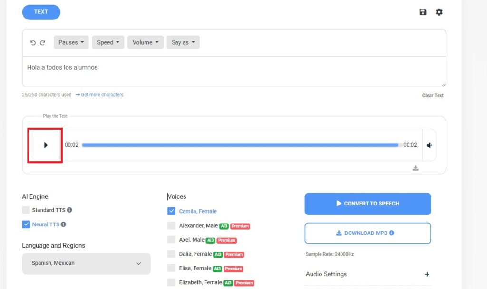Click the small download icon below the player

415,168
